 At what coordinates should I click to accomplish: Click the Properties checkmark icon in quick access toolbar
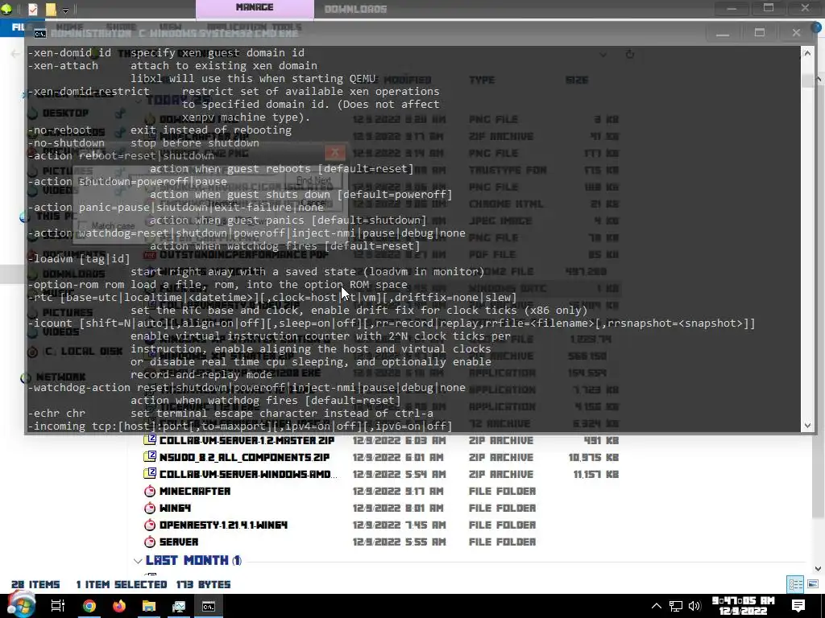tap(32, 9)
